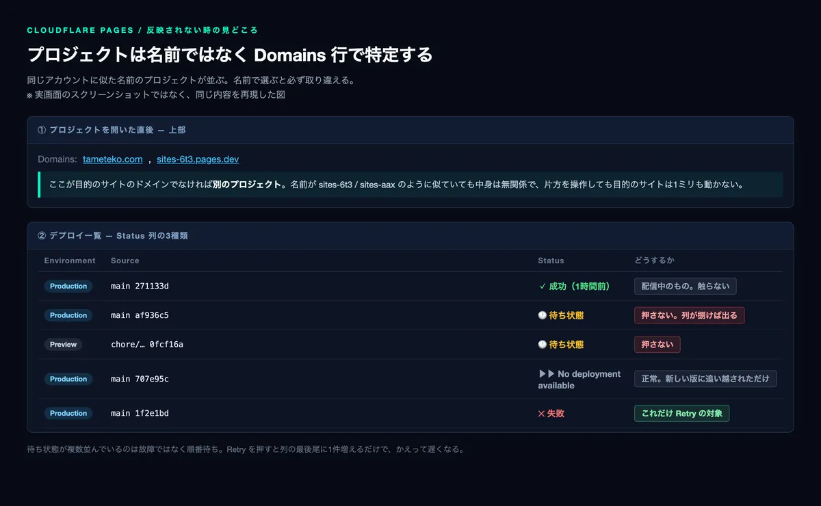This screenshot has width=821, height=506.
Task: Click the Status column header
Action: tap(551, 261)
